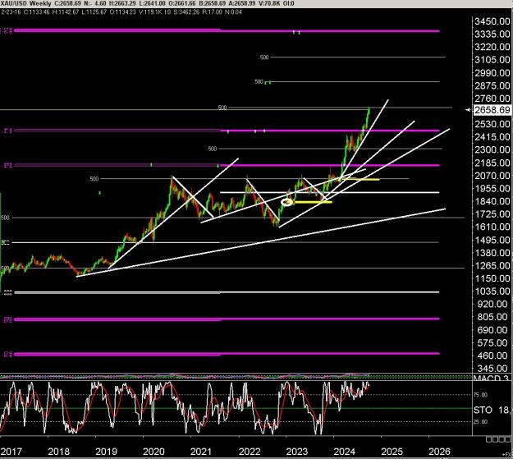Screen dimensions: 513x459
Task: Click the MACD indicator pane label
Action: pyautogui.click(x=491, y=379)
